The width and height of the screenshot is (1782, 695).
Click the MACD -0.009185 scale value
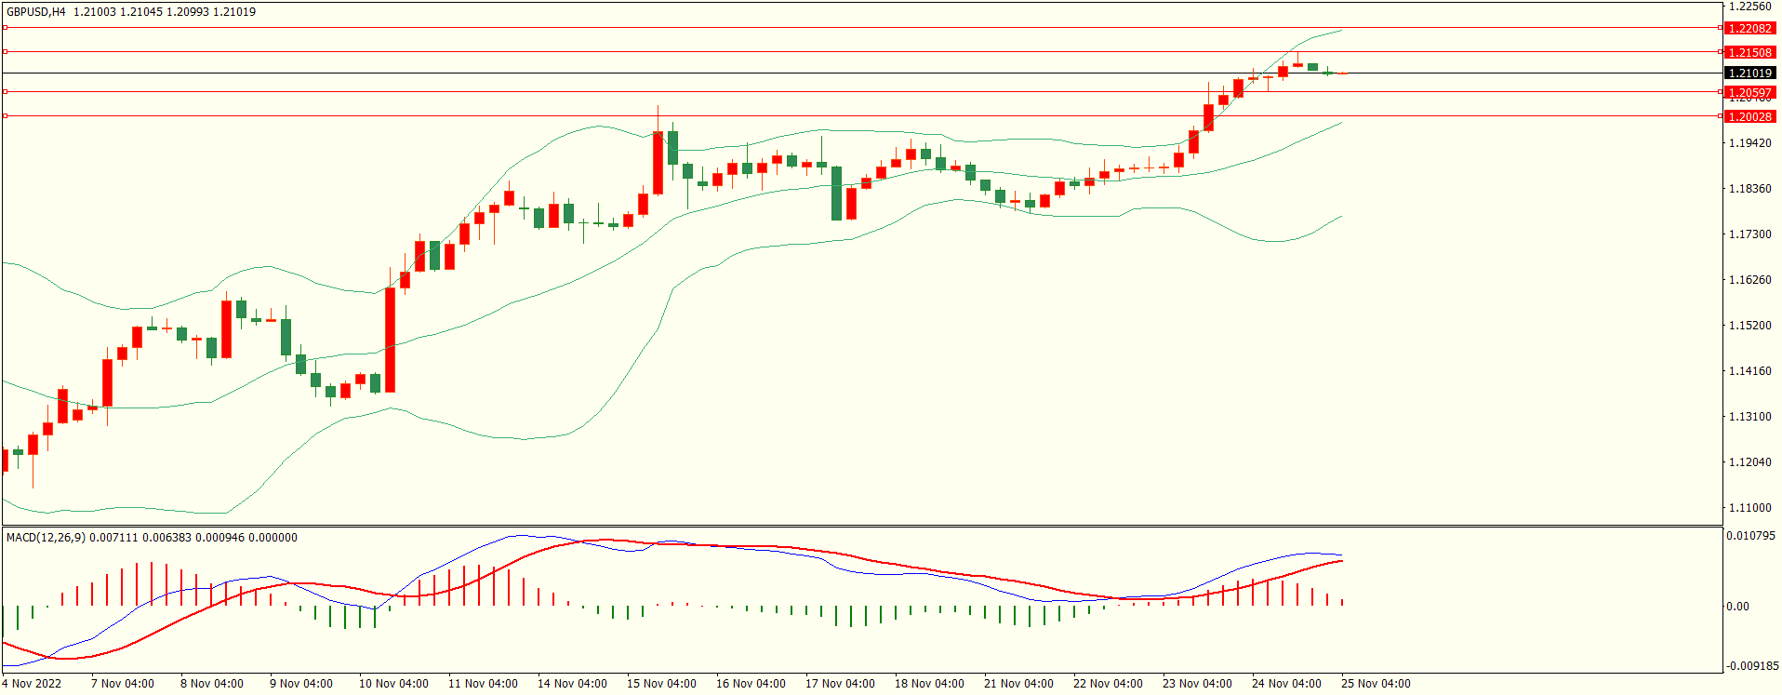tap(1751, 666)
